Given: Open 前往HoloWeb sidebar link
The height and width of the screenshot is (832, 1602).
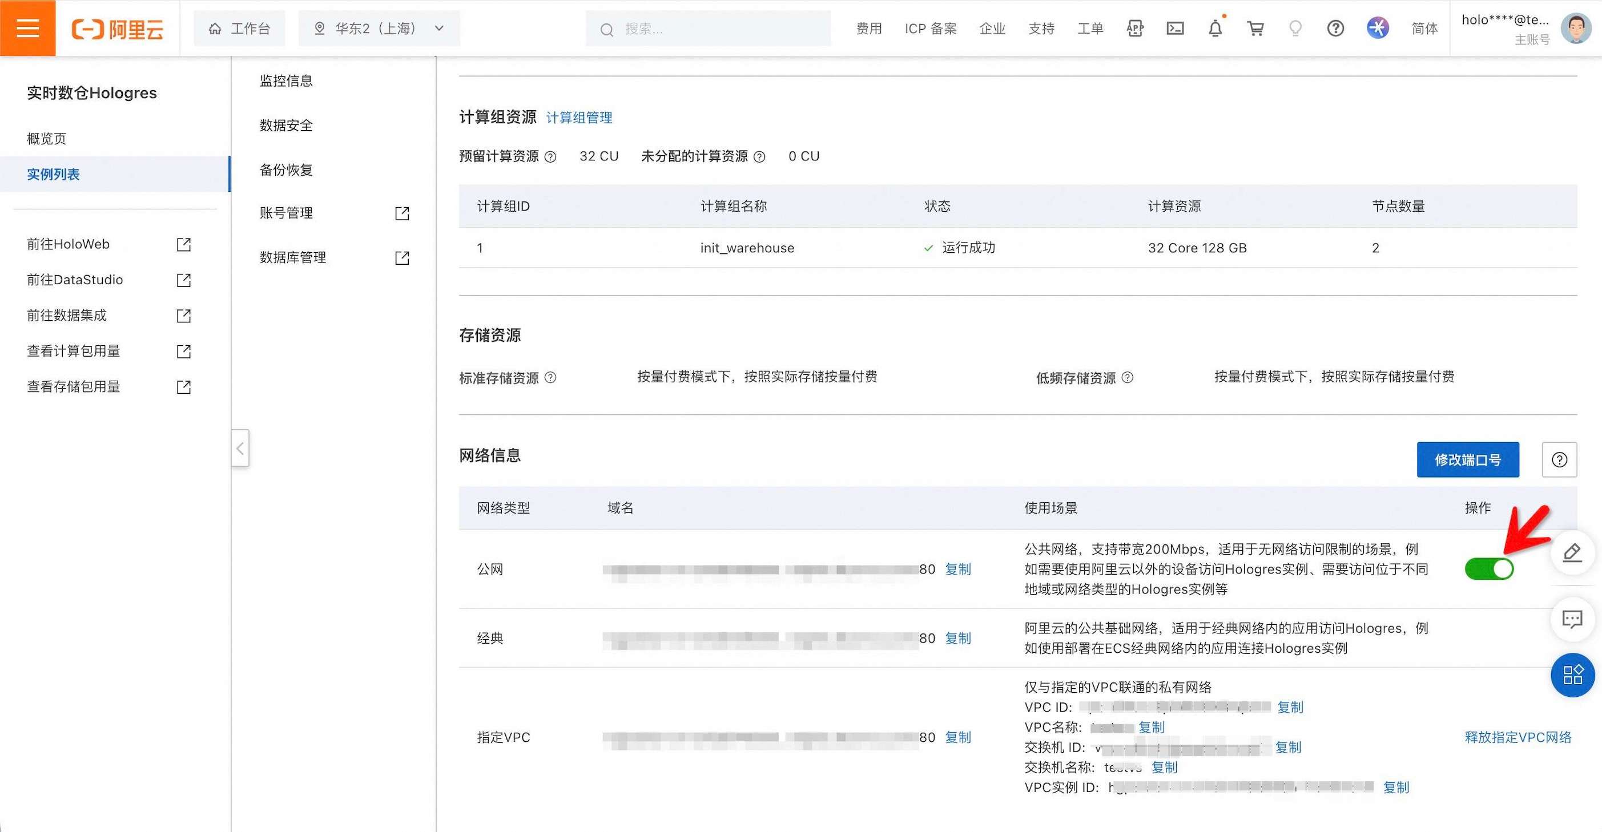Looking at the screenshot, I should coord(69,244).
